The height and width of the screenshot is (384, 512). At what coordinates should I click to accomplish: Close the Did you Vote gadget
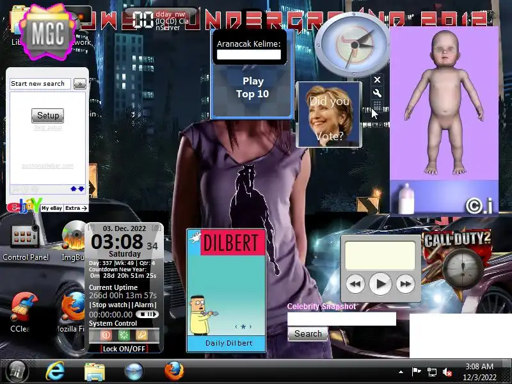377,79
